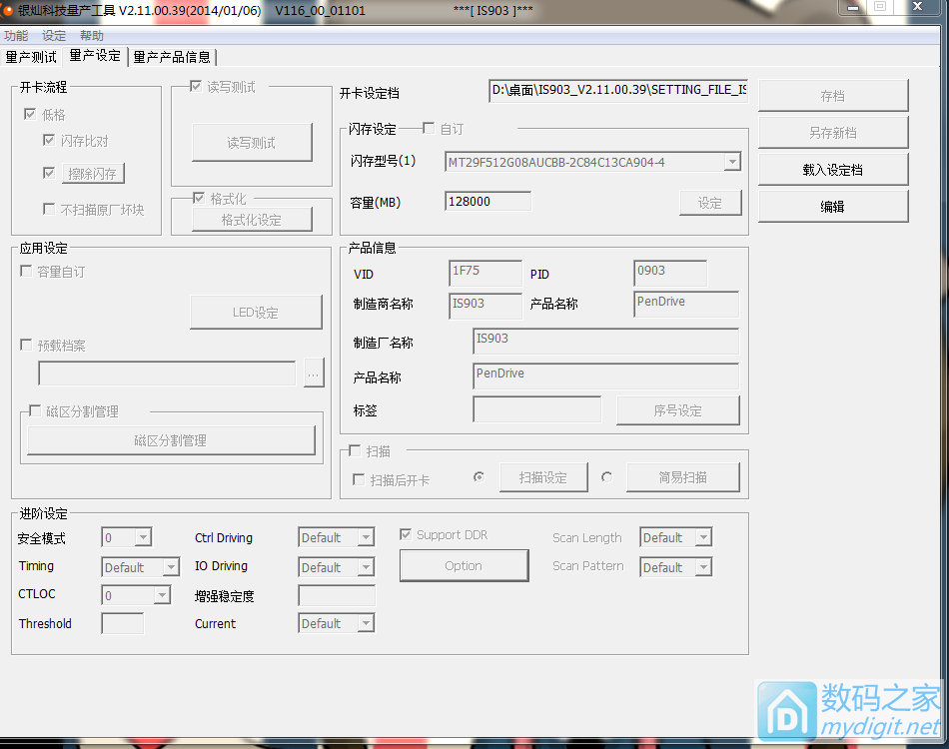Click the 扫描设定 button
This screenshot has width=949, height=749.
pyautogui.click(x=543, y=477)
